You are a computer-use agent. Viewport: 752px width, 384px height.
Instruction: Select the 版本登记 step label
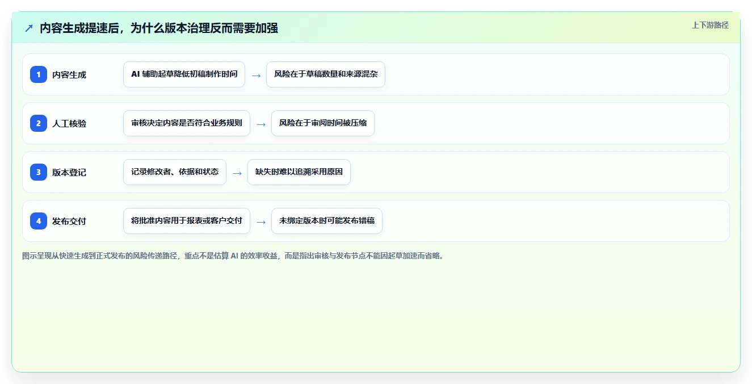pyautogui.click(x=69, y=172)
